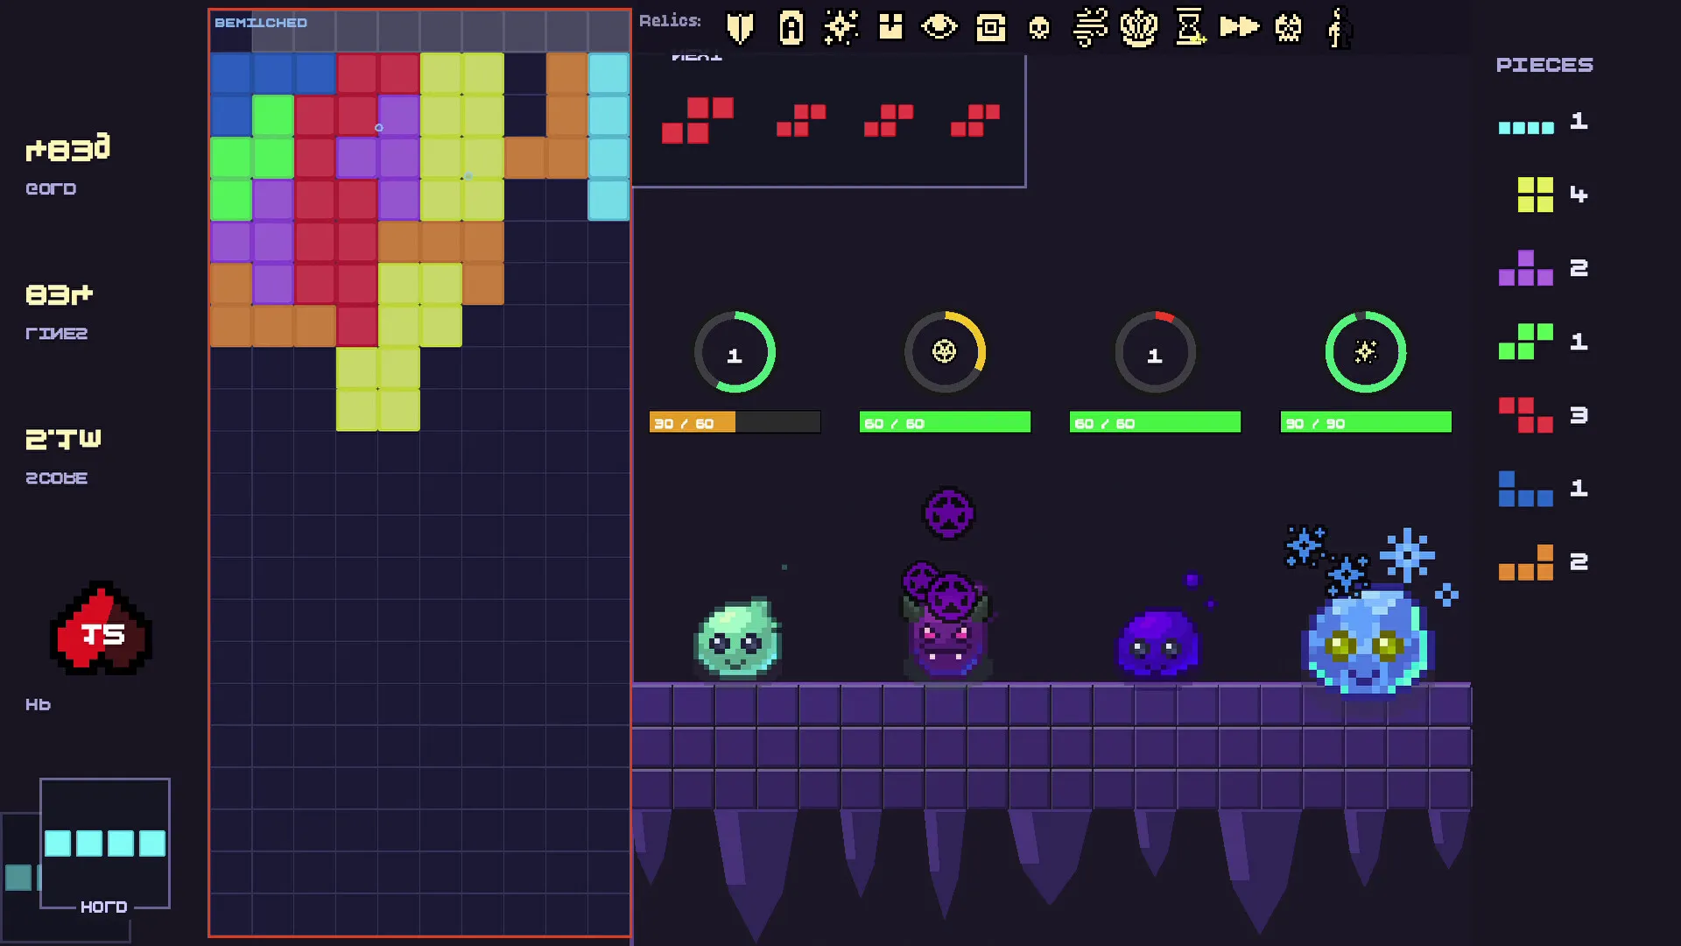Click the first upcoming red Z-piece
Screen dimensions: 1681x946
click(698, 120)
